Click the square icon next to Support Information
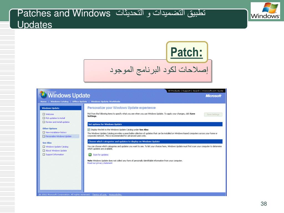 tap(44, 154)
